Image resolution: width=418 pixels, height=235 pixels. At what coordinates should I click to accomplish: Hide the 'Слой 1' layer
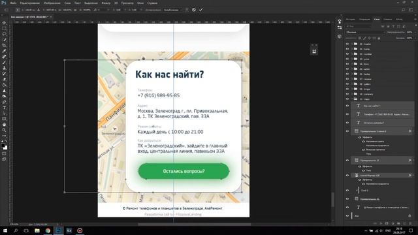347,191
